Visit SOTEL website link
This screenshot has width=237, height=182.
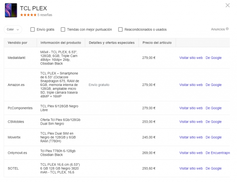coord(191,168)
